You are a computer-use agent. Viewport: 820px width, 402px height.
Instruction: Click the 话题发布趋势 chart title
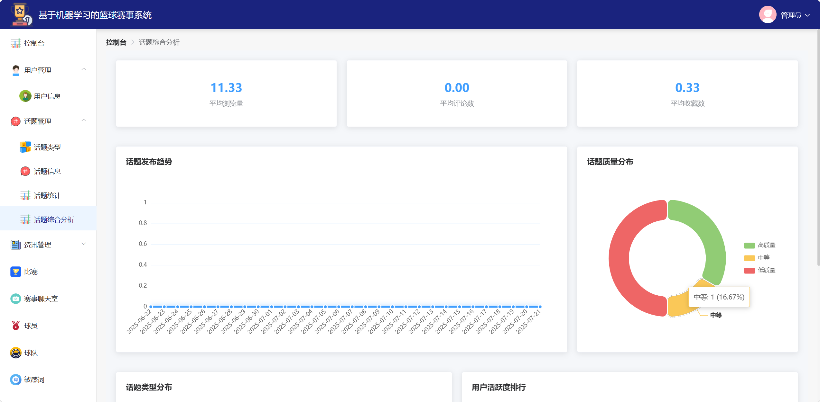click(x=149, y=162)
